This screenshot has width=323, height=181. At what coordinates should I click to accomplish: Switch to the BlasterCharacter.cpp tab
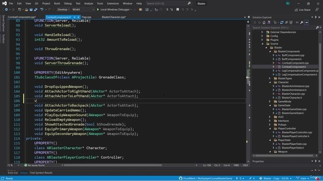click(x=114, y=17)
